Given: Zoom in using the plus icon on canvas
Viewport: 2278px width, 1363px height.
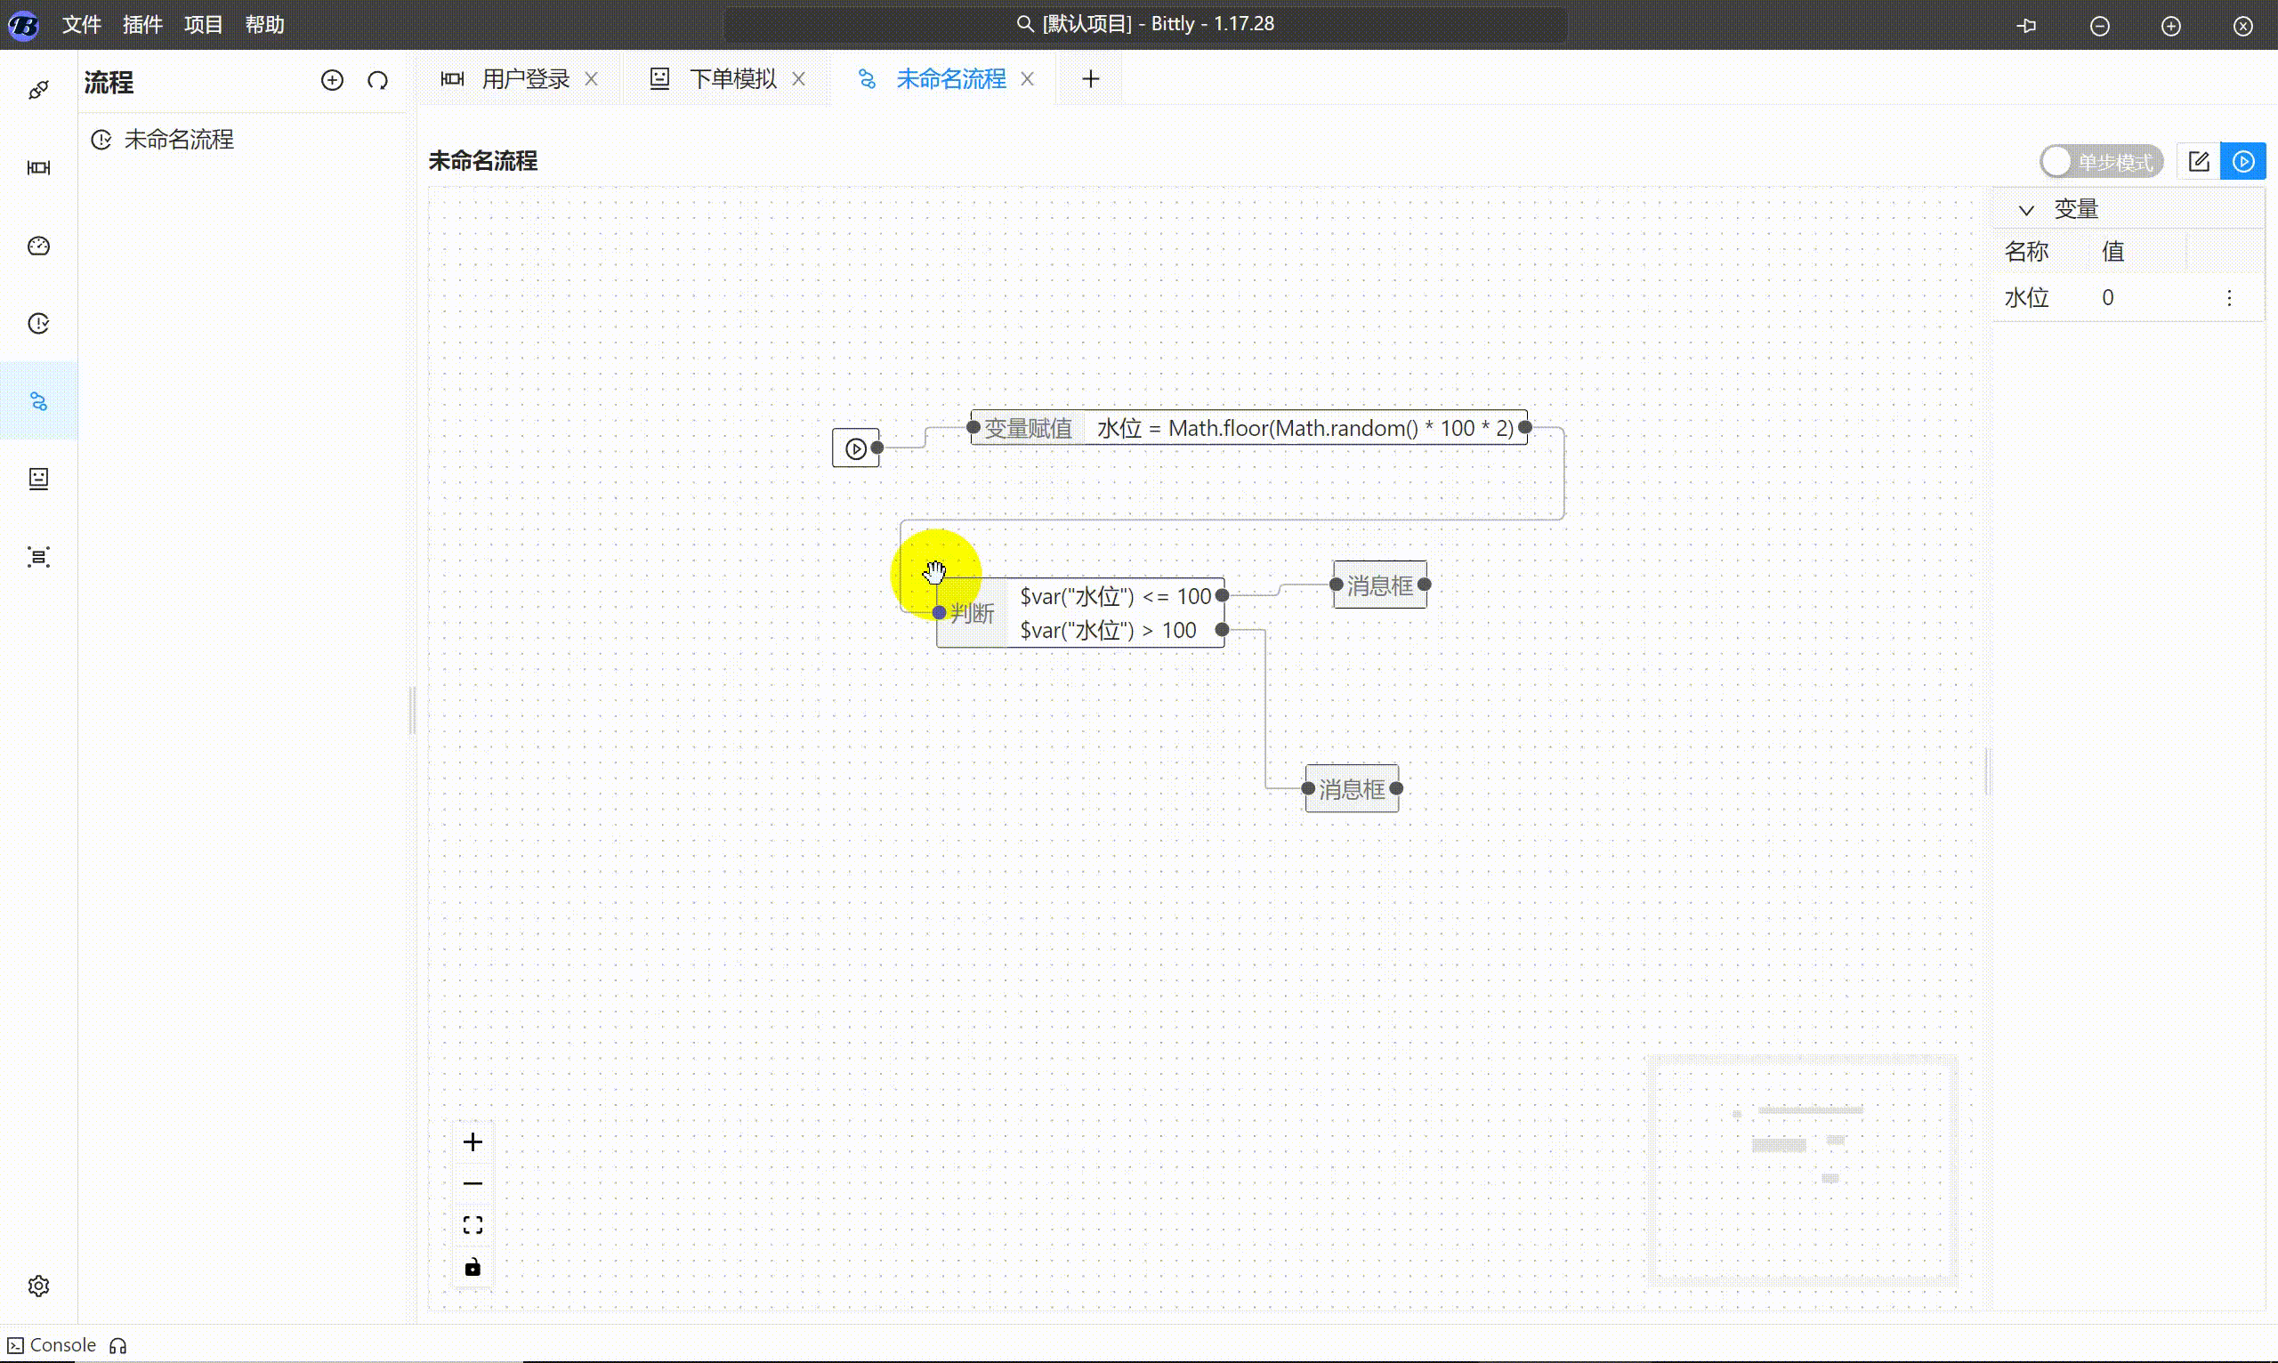Looking at the screenshot, I should [473, 1141].
